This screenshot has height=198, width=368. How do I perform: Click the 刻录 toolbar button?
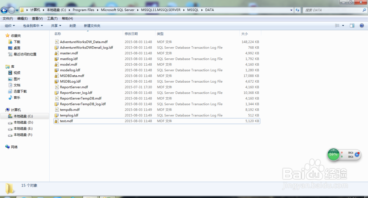pos(73,26)
